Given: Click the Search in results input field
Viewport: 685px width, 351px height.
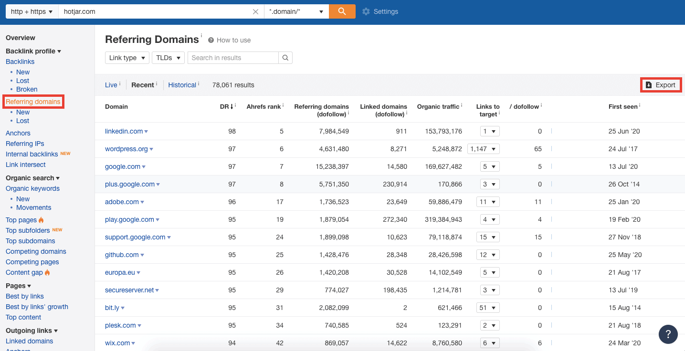Looking at the screenshot, I should point(233,58).
